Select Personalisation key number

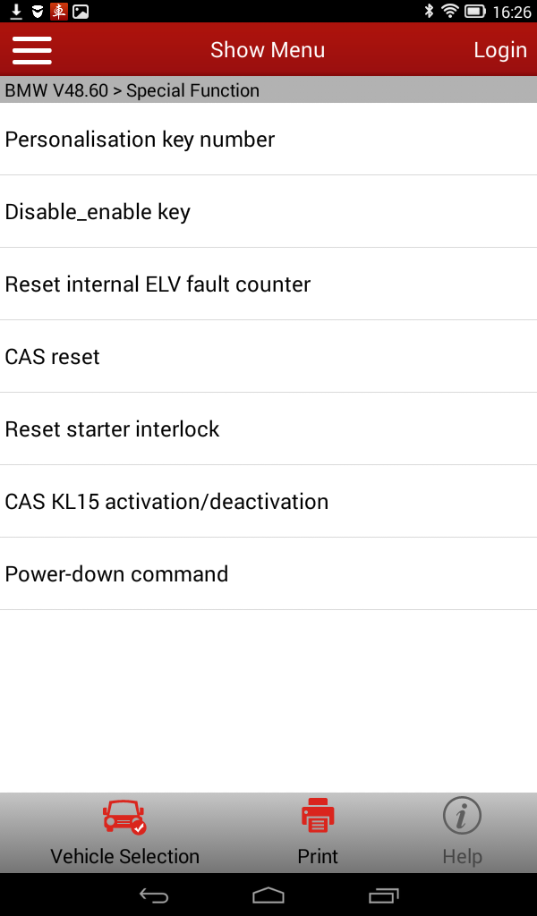(x=268, y=139)
